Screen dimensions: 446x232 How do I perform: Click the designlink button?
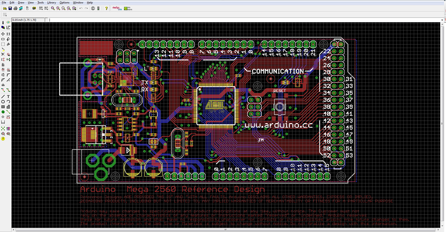point(117,8)
